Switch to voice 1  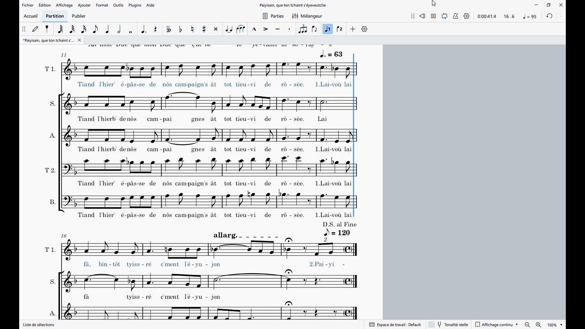coord(327,29)
